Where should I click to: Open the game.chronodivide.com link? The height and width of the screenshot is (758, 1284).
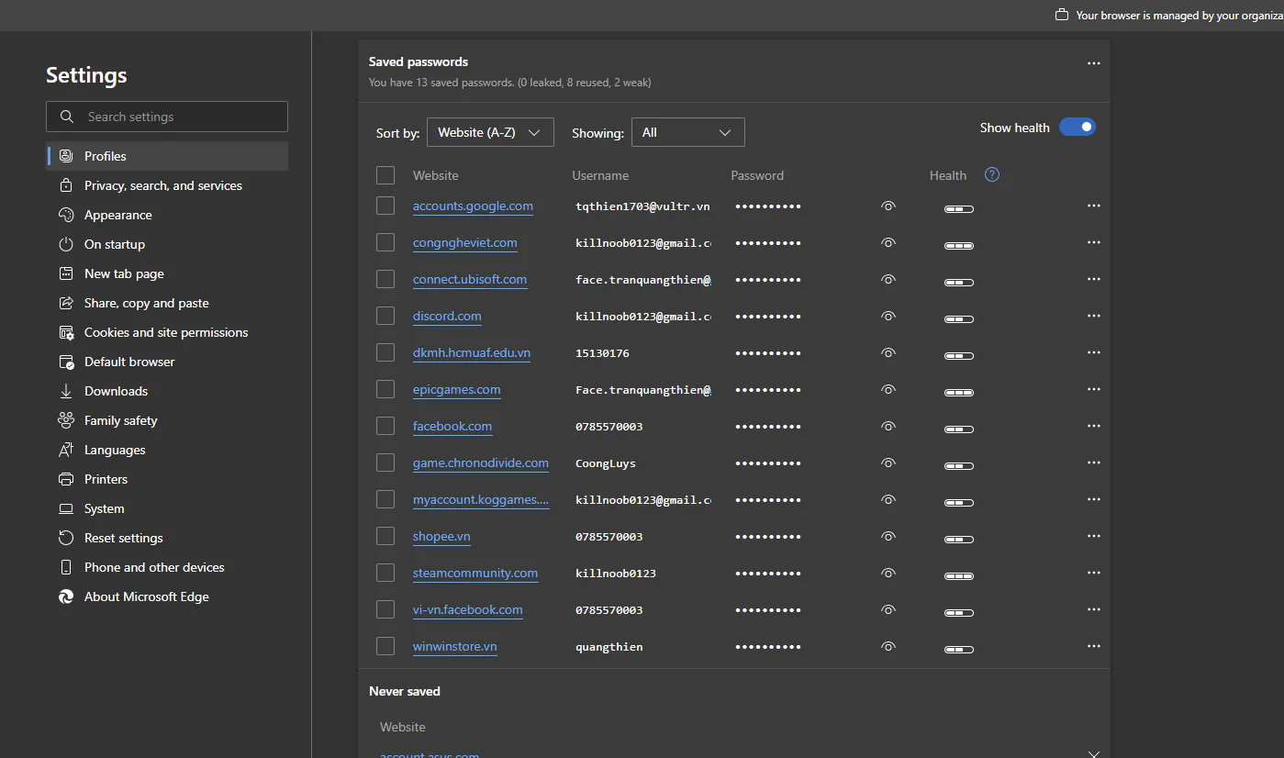coord(481,463)
